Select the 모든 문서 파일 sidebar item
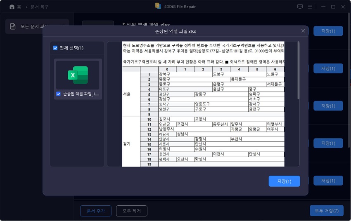Screen dimensions: 351x221 point(36,26)
